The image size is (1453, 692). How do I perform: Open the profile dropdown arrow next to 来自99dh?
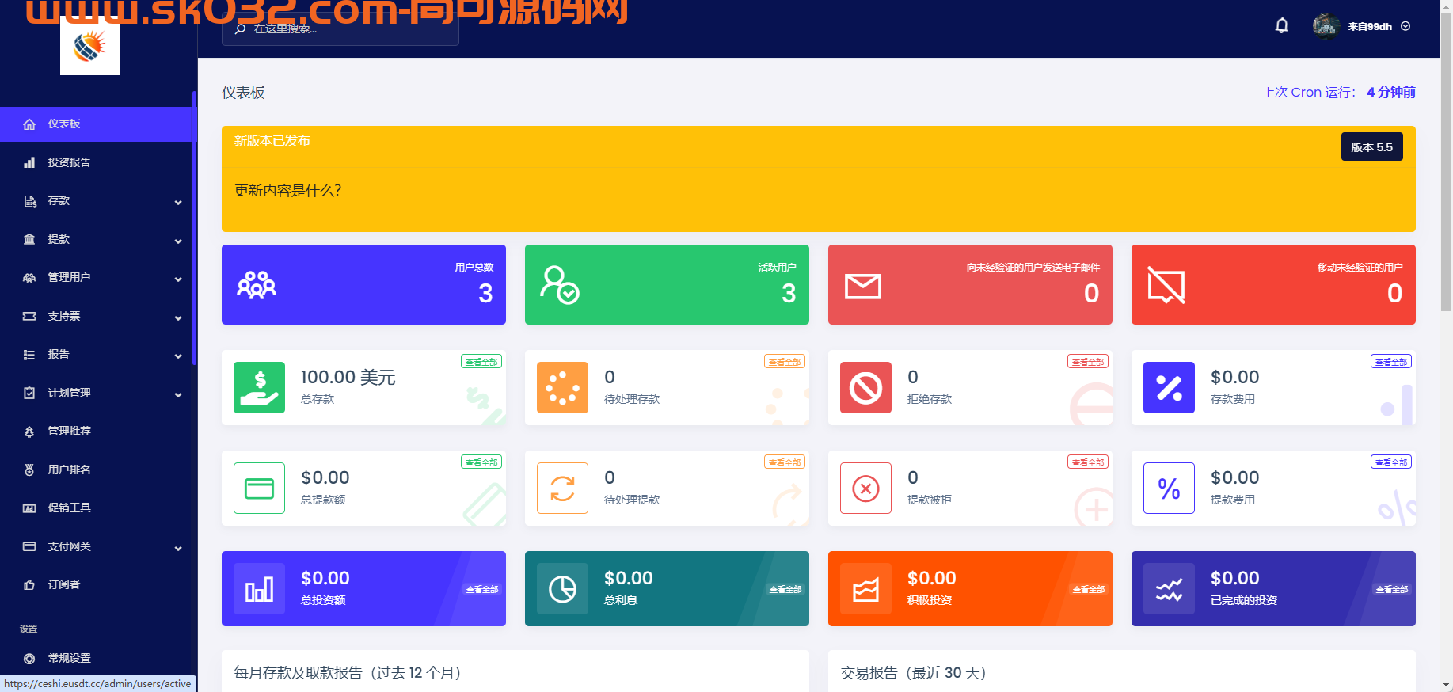point(1405,26)
